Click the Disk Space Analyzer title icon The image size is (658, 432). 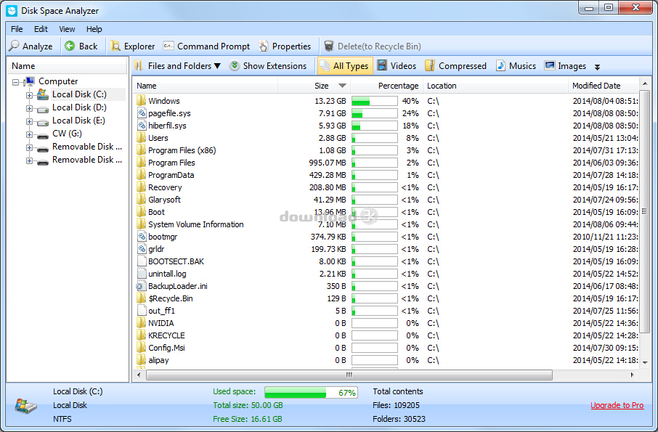point(12,10)
